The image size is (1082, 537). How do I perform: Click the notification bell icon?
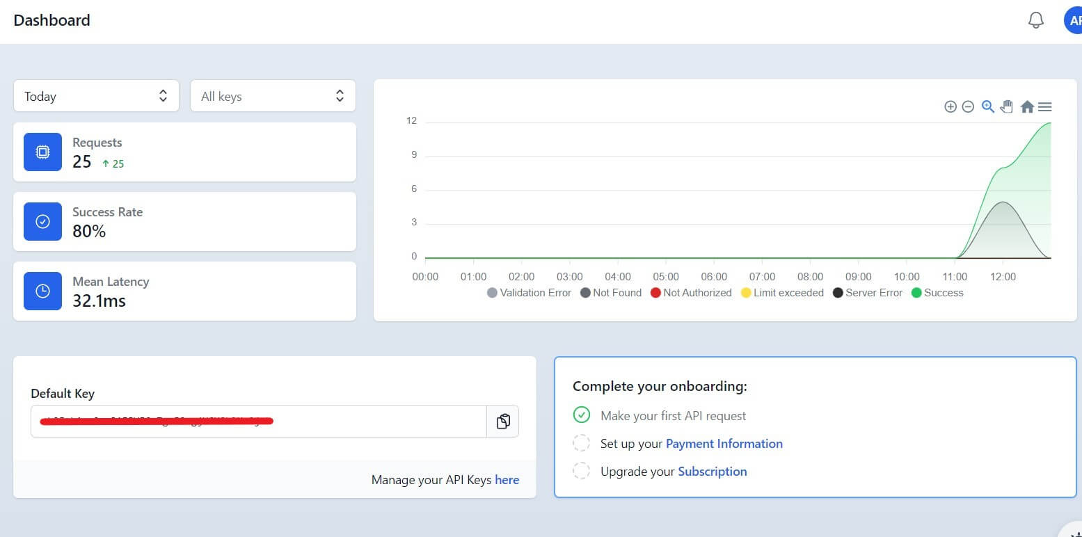point(1035,21)
